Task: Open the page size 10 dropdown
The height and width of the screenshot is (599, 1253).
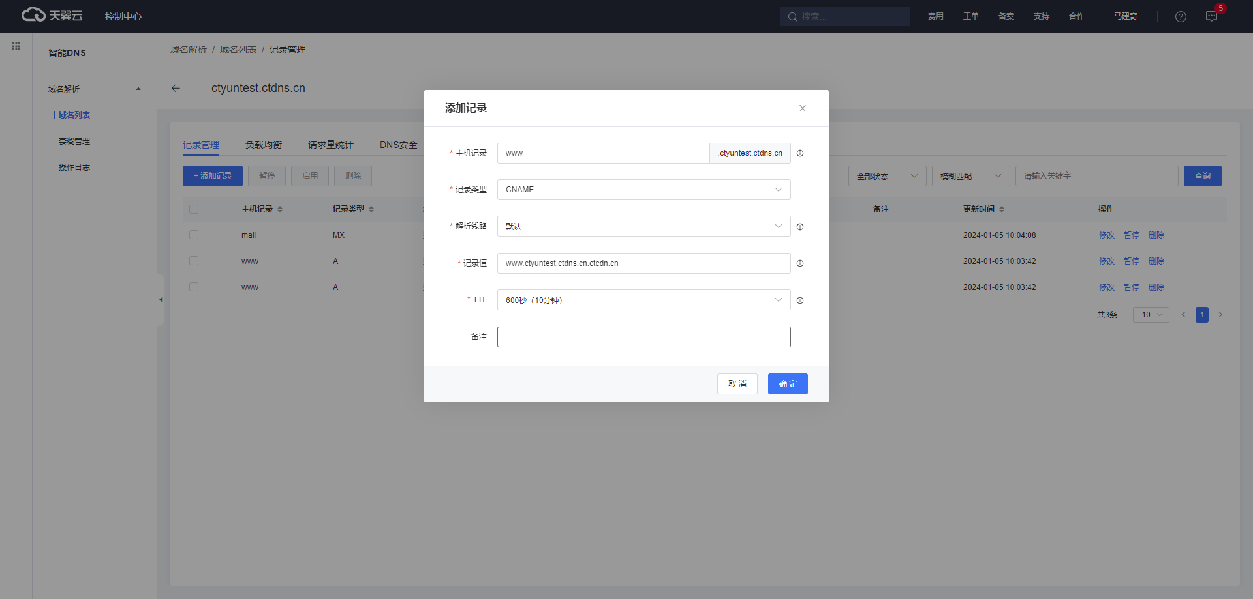Action: [x=1151, y=315]
